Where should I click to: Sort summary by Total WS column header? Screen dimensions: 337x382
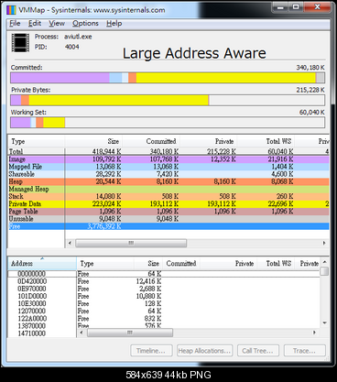(266, 141)
